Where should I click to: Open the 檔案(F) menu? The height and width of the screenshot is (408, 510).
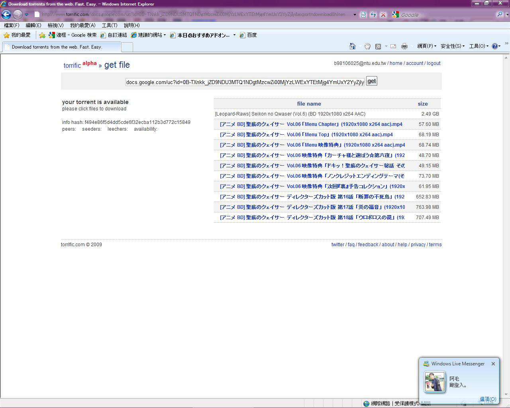coord(12,25)
